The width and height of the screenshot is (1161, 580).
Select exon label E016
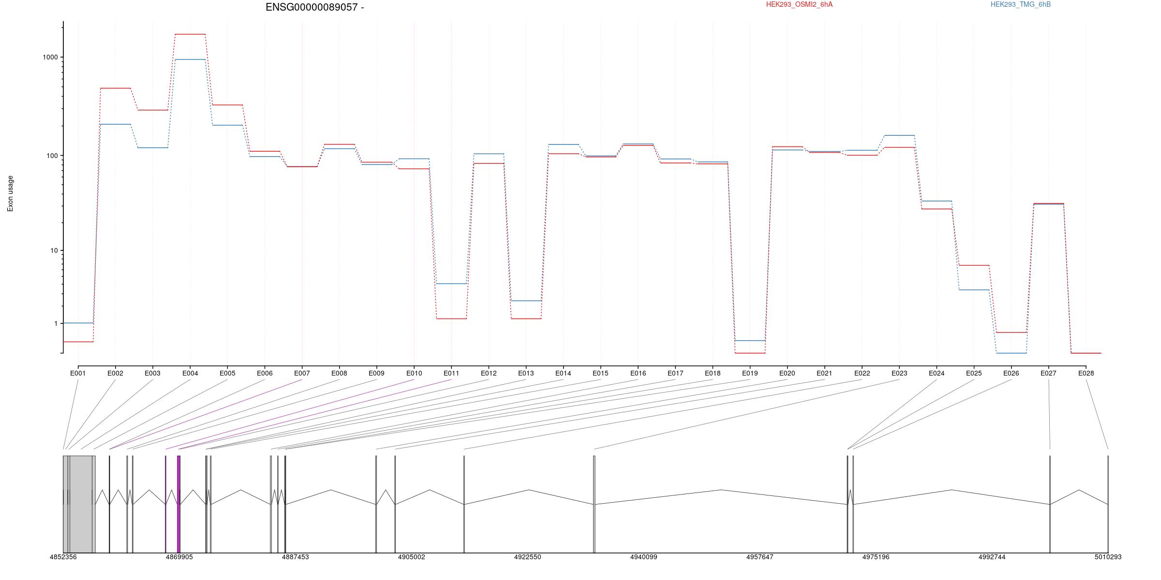point(638,373)
